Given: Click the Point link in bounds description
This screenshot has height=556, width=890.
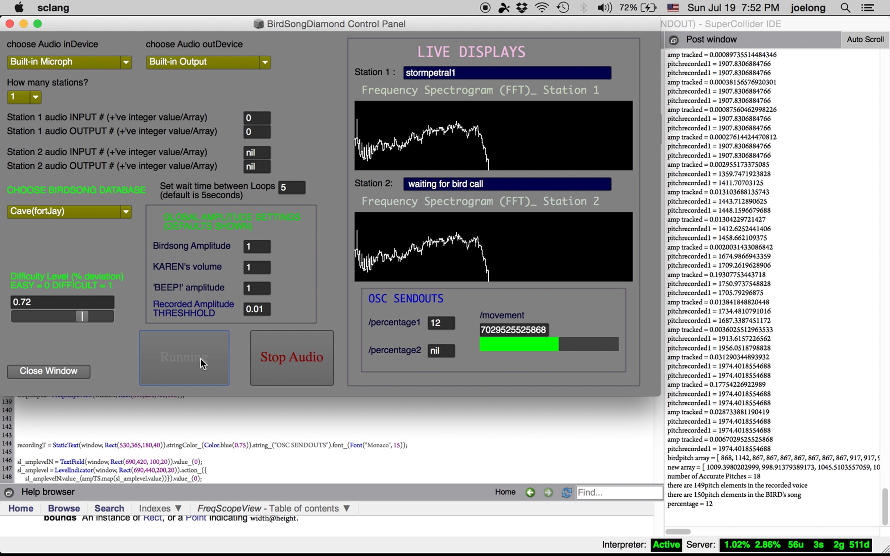Looking at the screenshot, I should click(196, 518).
